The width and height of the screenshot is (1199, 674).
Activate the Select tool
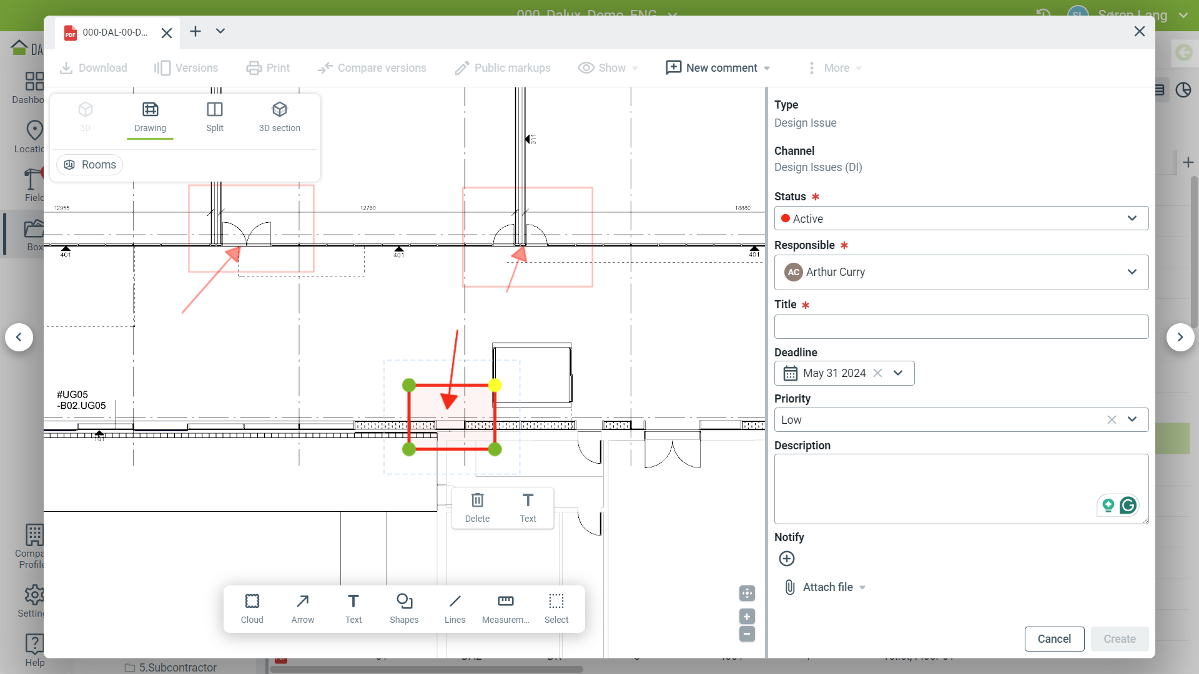click(556, 608)
